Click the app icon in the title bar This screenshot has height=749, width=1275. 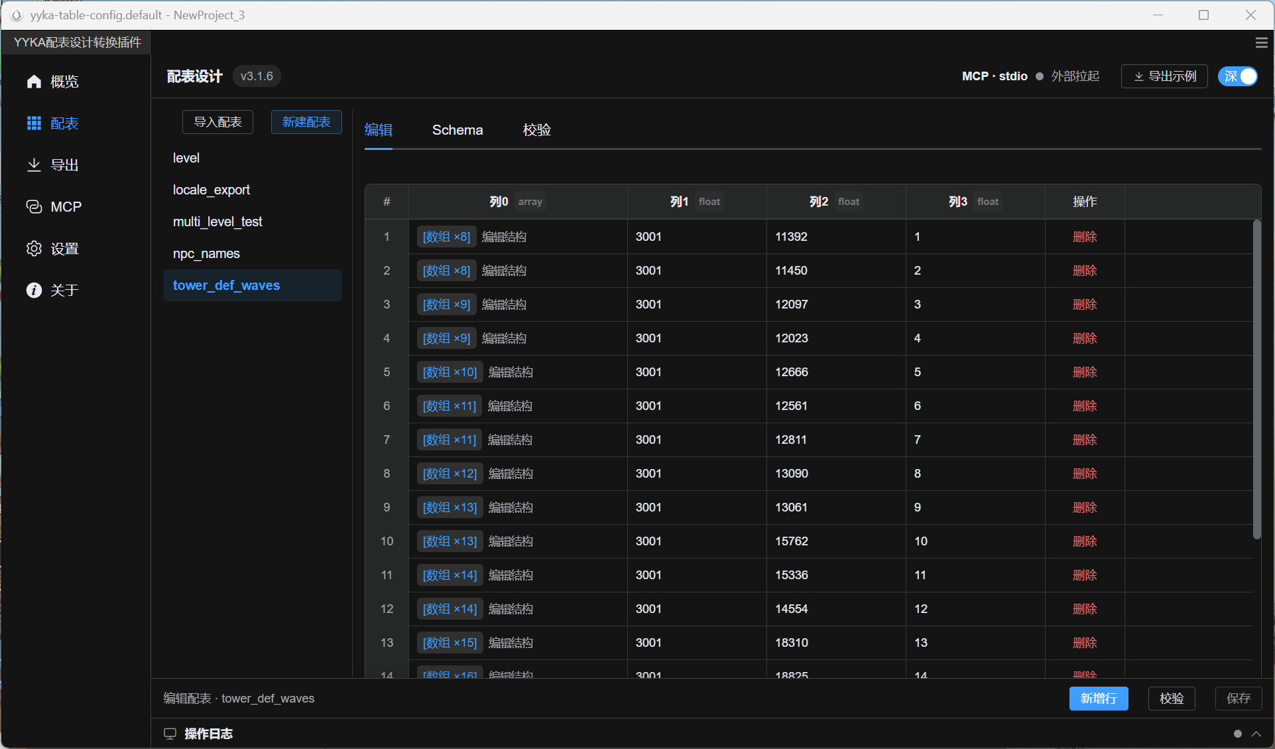(17, 15)
